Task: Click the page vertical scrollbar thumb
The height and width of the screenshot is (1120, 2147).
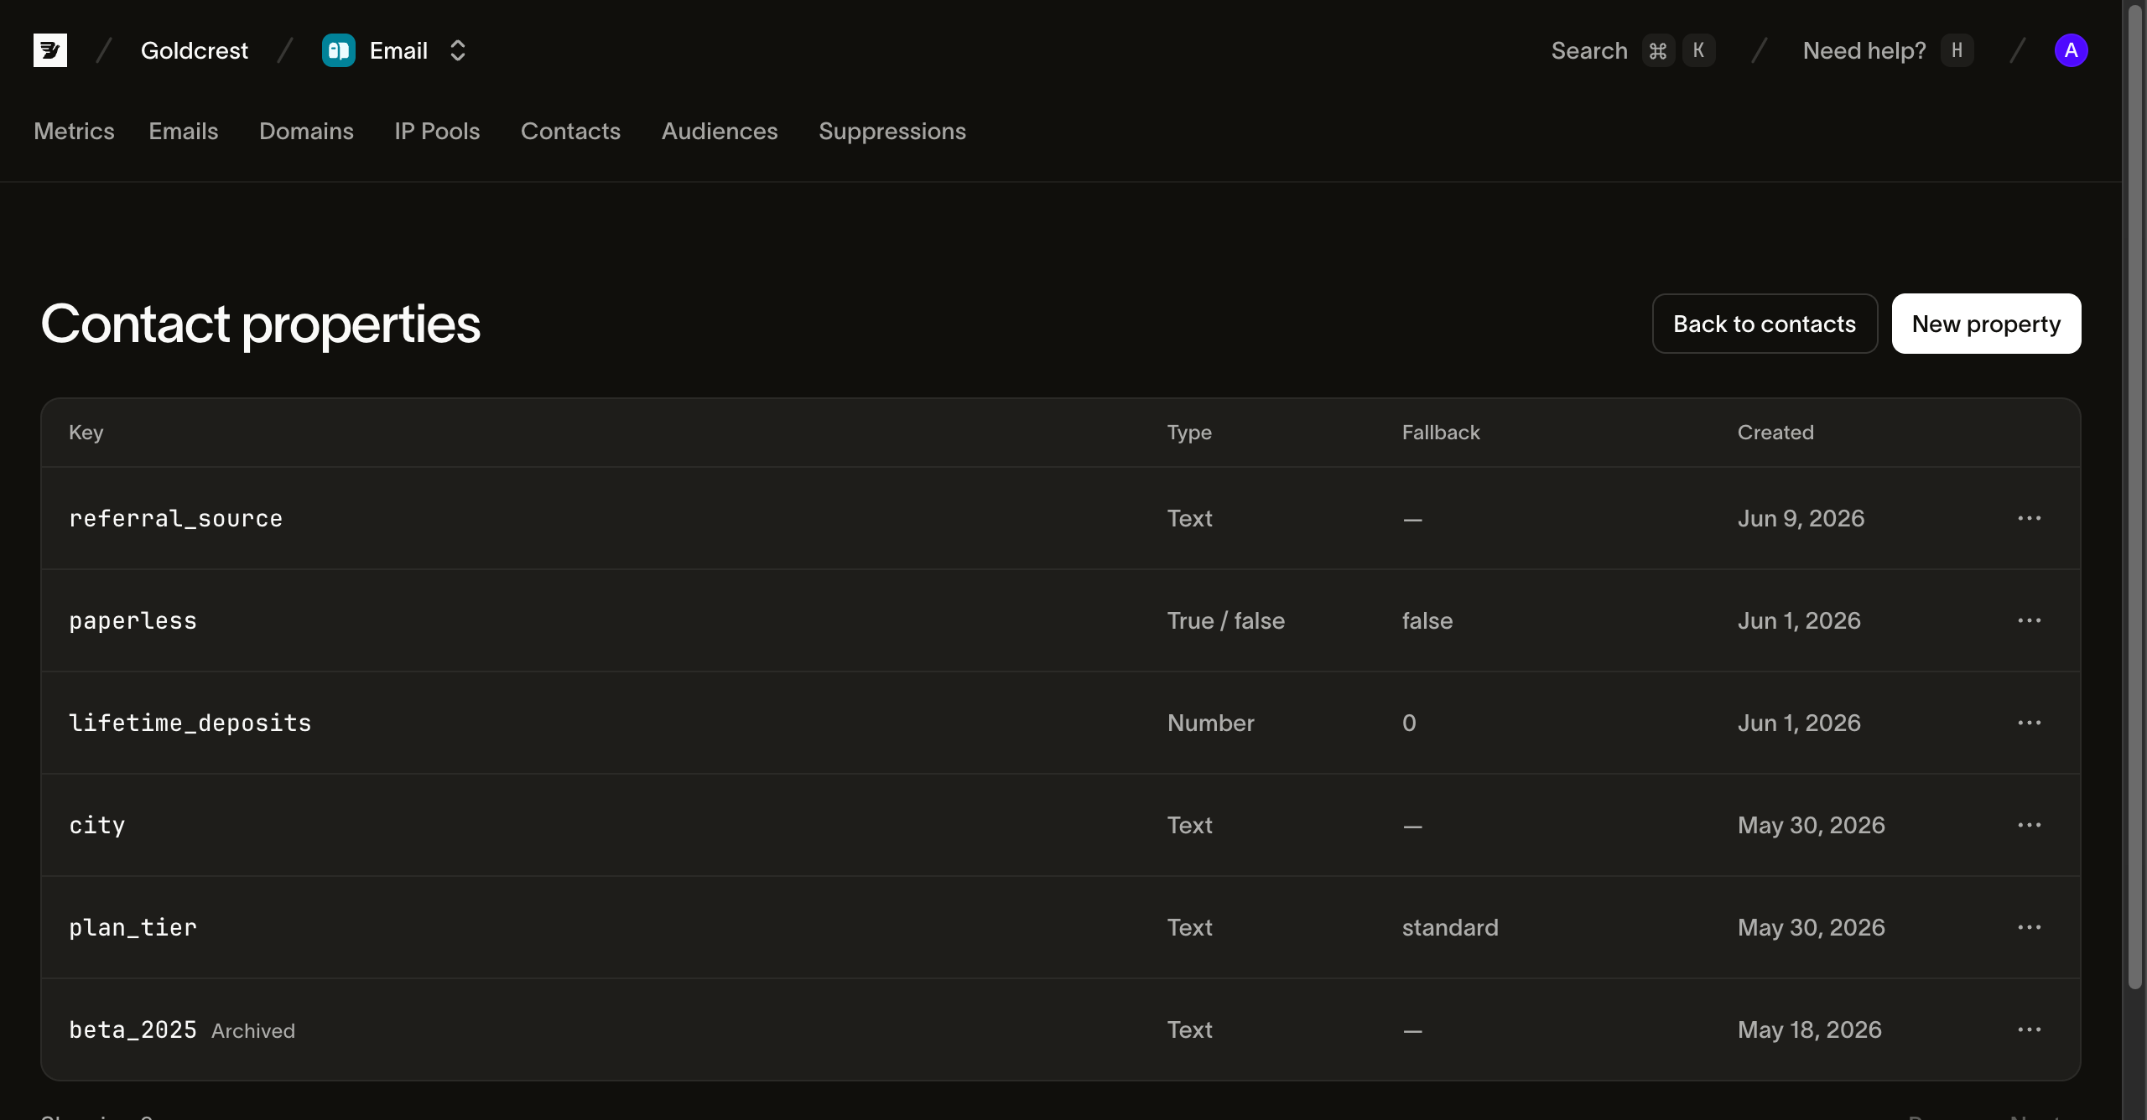Action: click(x=2135, y=496)
